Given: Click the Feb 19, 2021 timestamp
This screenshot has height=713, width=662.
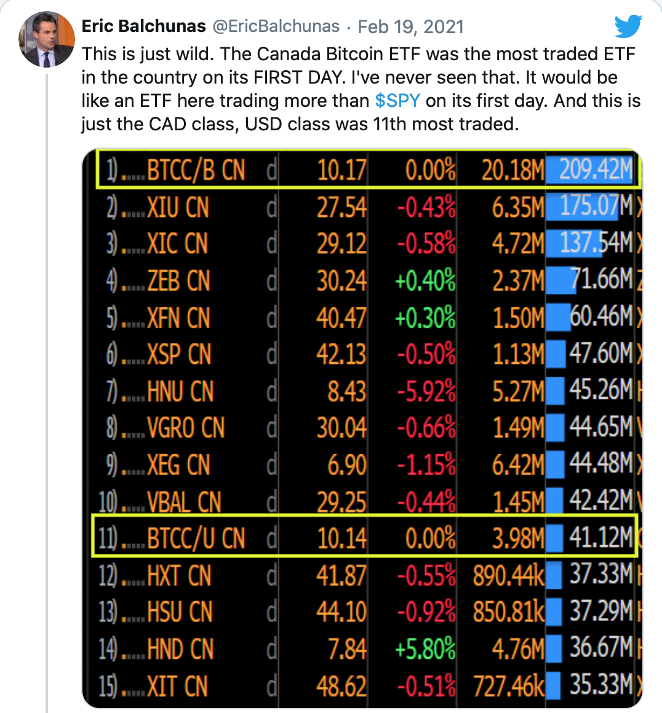Looking at the screenshot, I should point(410,26).
